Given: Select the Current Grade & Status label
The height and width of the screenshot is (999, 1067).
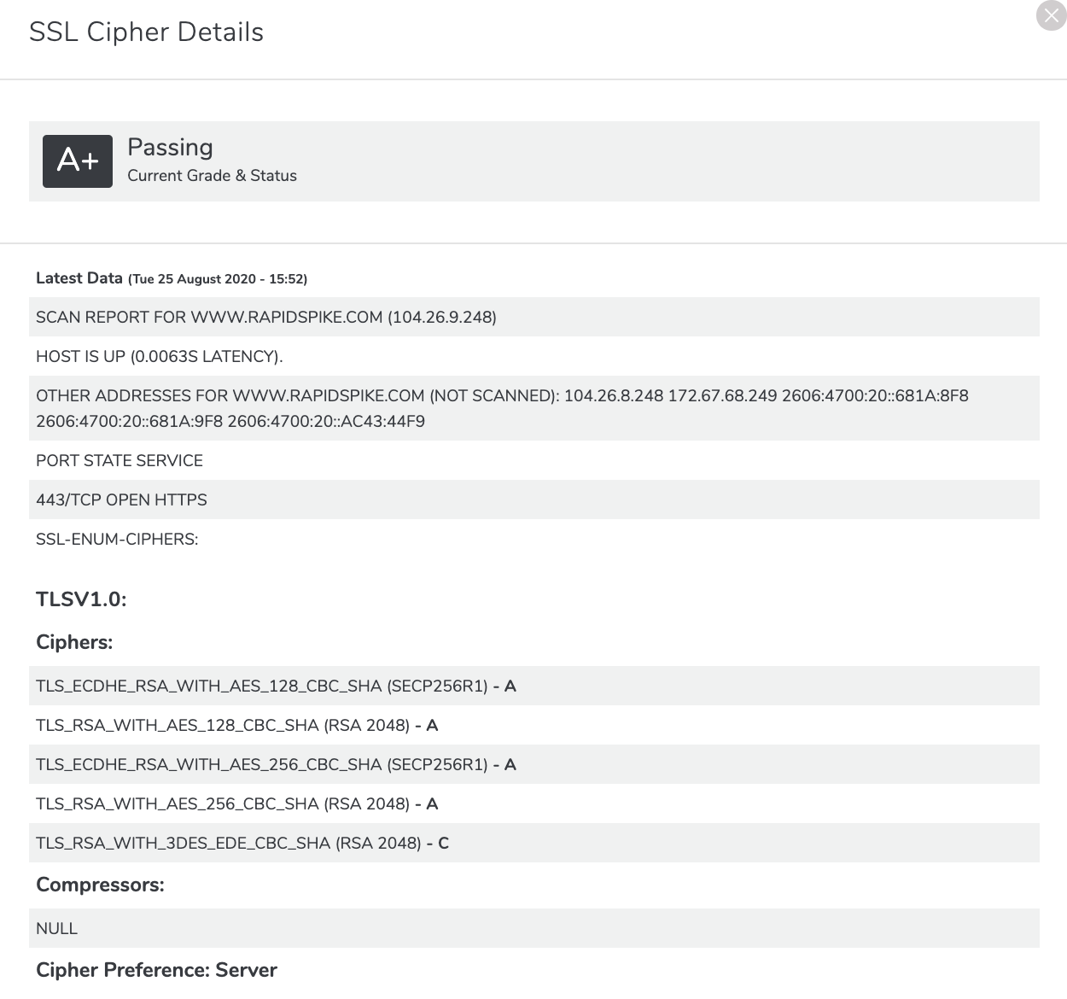Looking at the screenshot, I should (x=213, y=175).
